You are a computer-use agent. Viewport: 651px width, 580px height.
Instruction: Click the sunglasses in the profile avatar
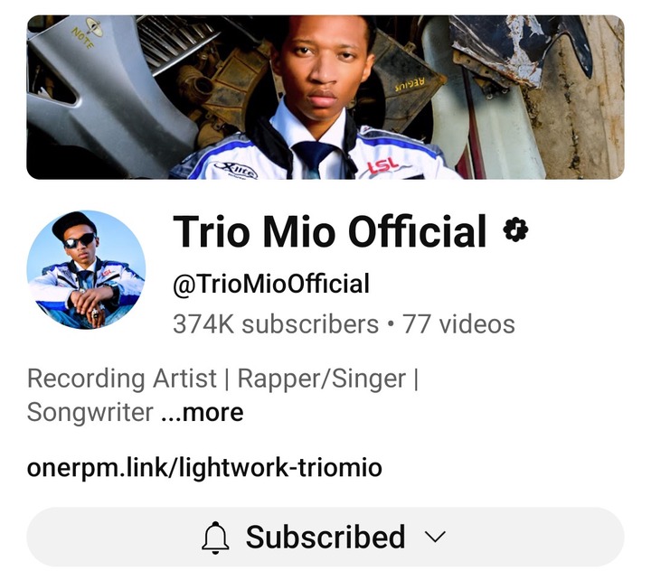[80, 240]
